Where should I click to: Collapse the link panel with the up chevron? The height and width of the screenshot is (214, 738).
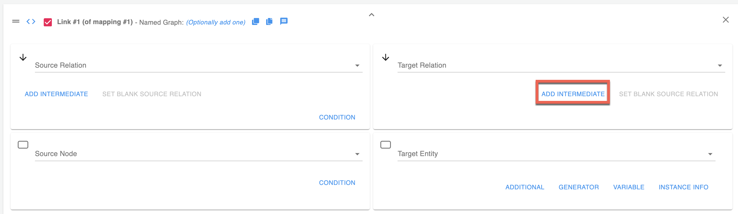pyautogui.click(x=371, y=15)
